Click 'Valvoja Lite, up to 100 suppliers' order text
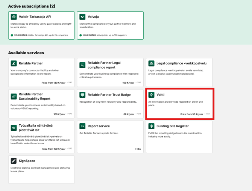The height and width of the screenshot is (191, 252). coord(112,35)
